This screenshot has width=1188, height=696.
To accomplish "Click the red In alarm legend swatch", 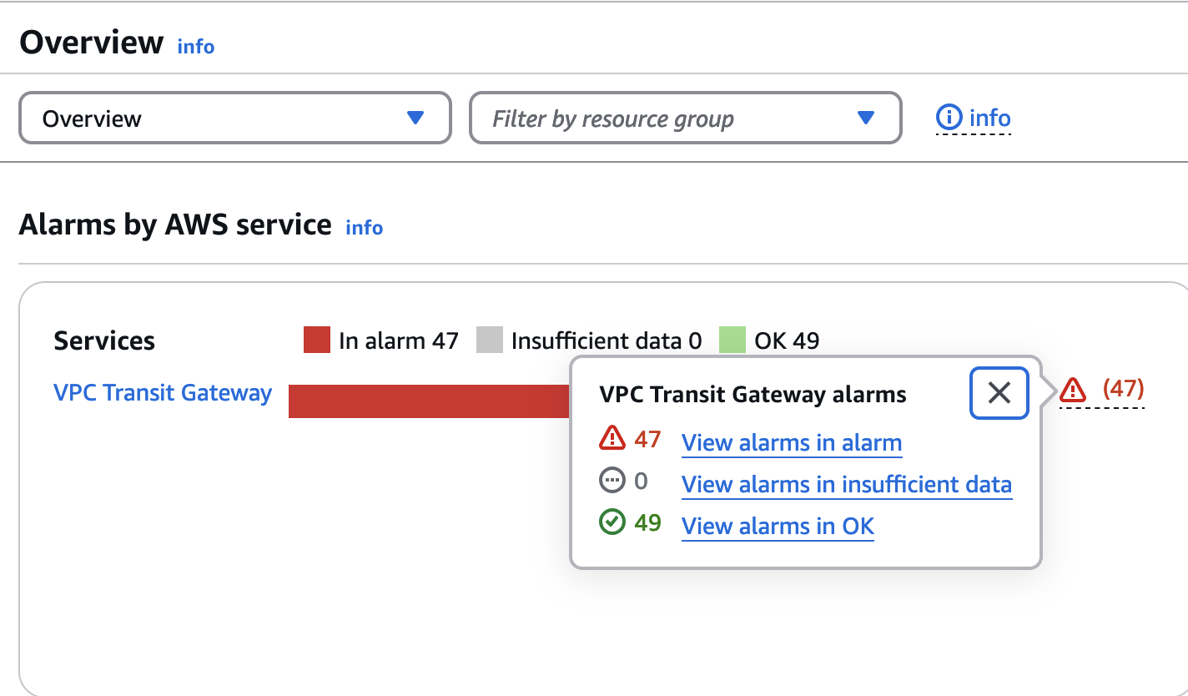I will pos(317,340).
